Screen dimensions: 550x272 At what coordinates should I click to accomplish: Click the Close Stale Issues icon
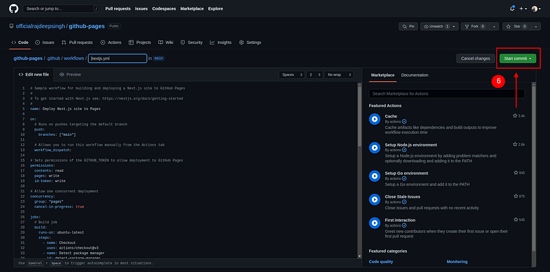[x=375, y=199]
